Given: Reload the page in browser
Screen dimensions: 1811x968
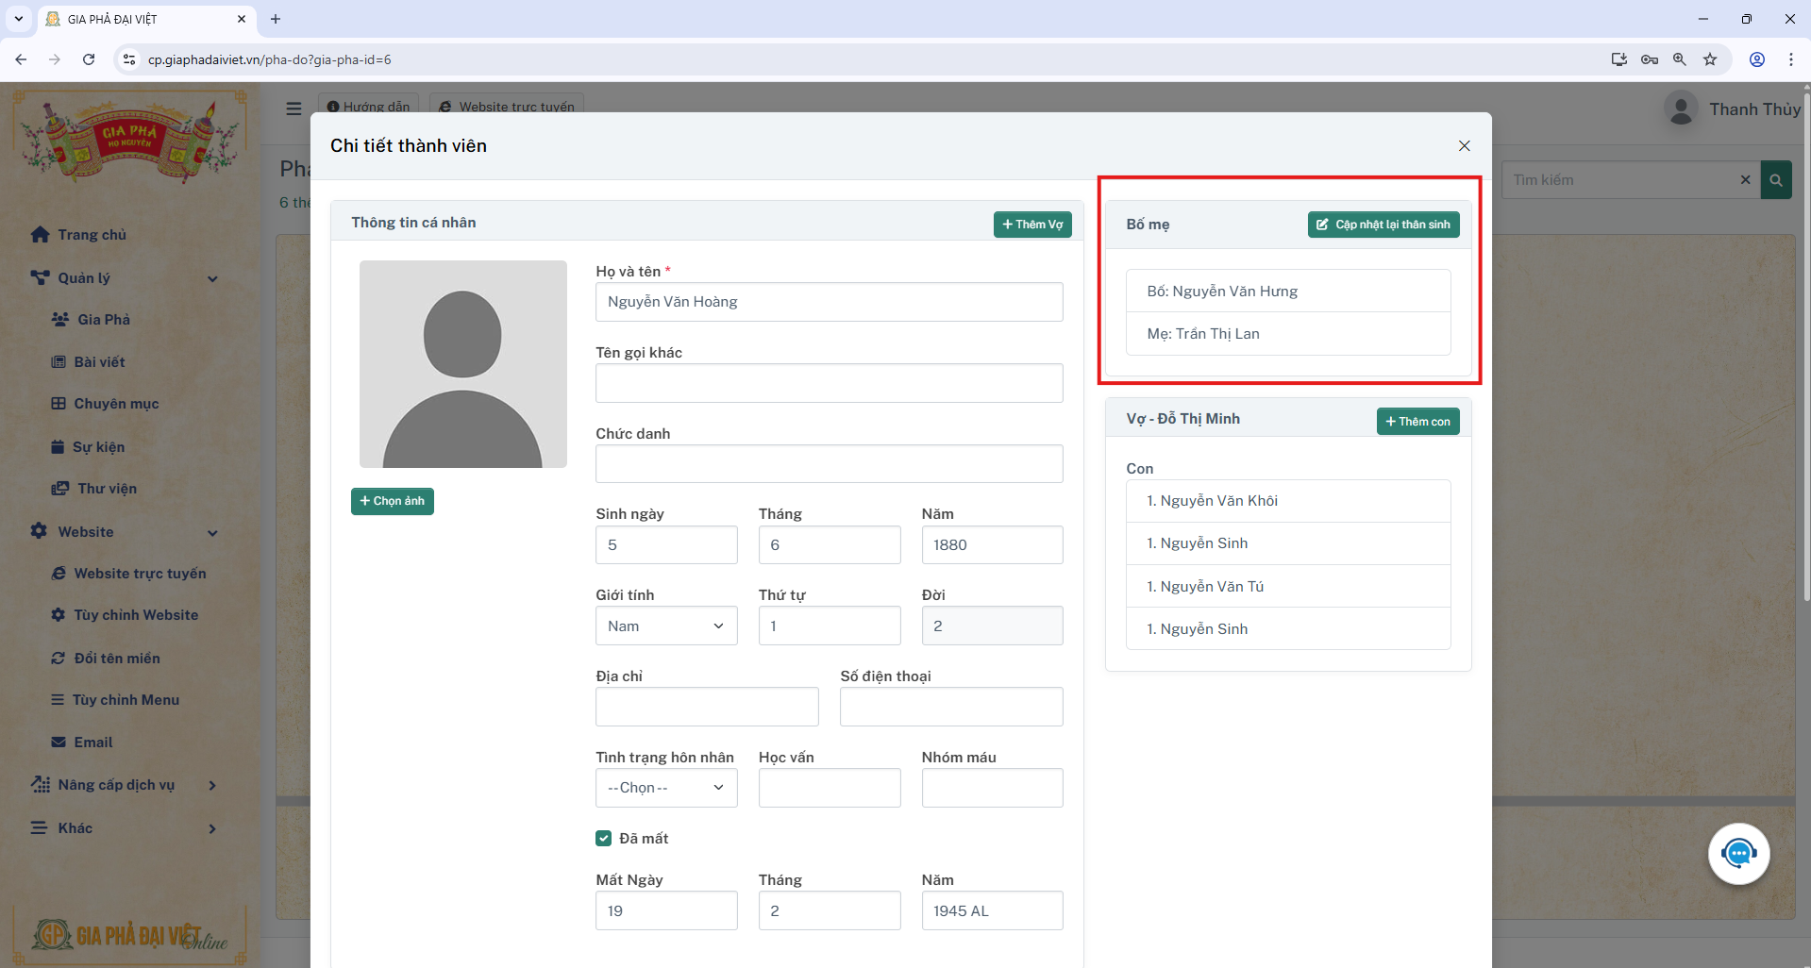Looking at the screenshot, I should click(x=89, y=59).
